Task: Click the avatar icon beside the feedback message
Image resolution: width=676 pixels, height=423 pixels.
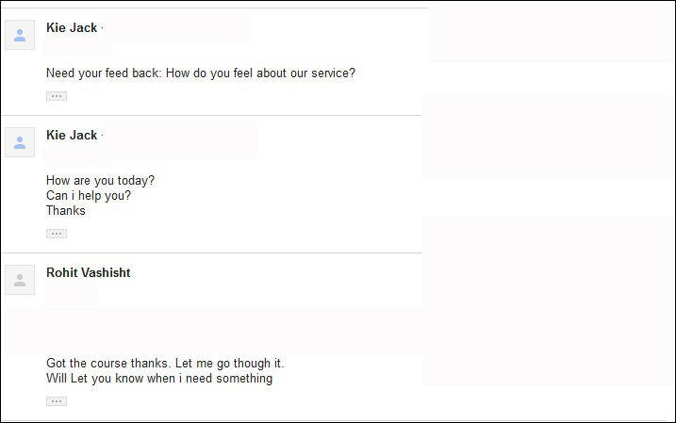Action: coord(20,35)
